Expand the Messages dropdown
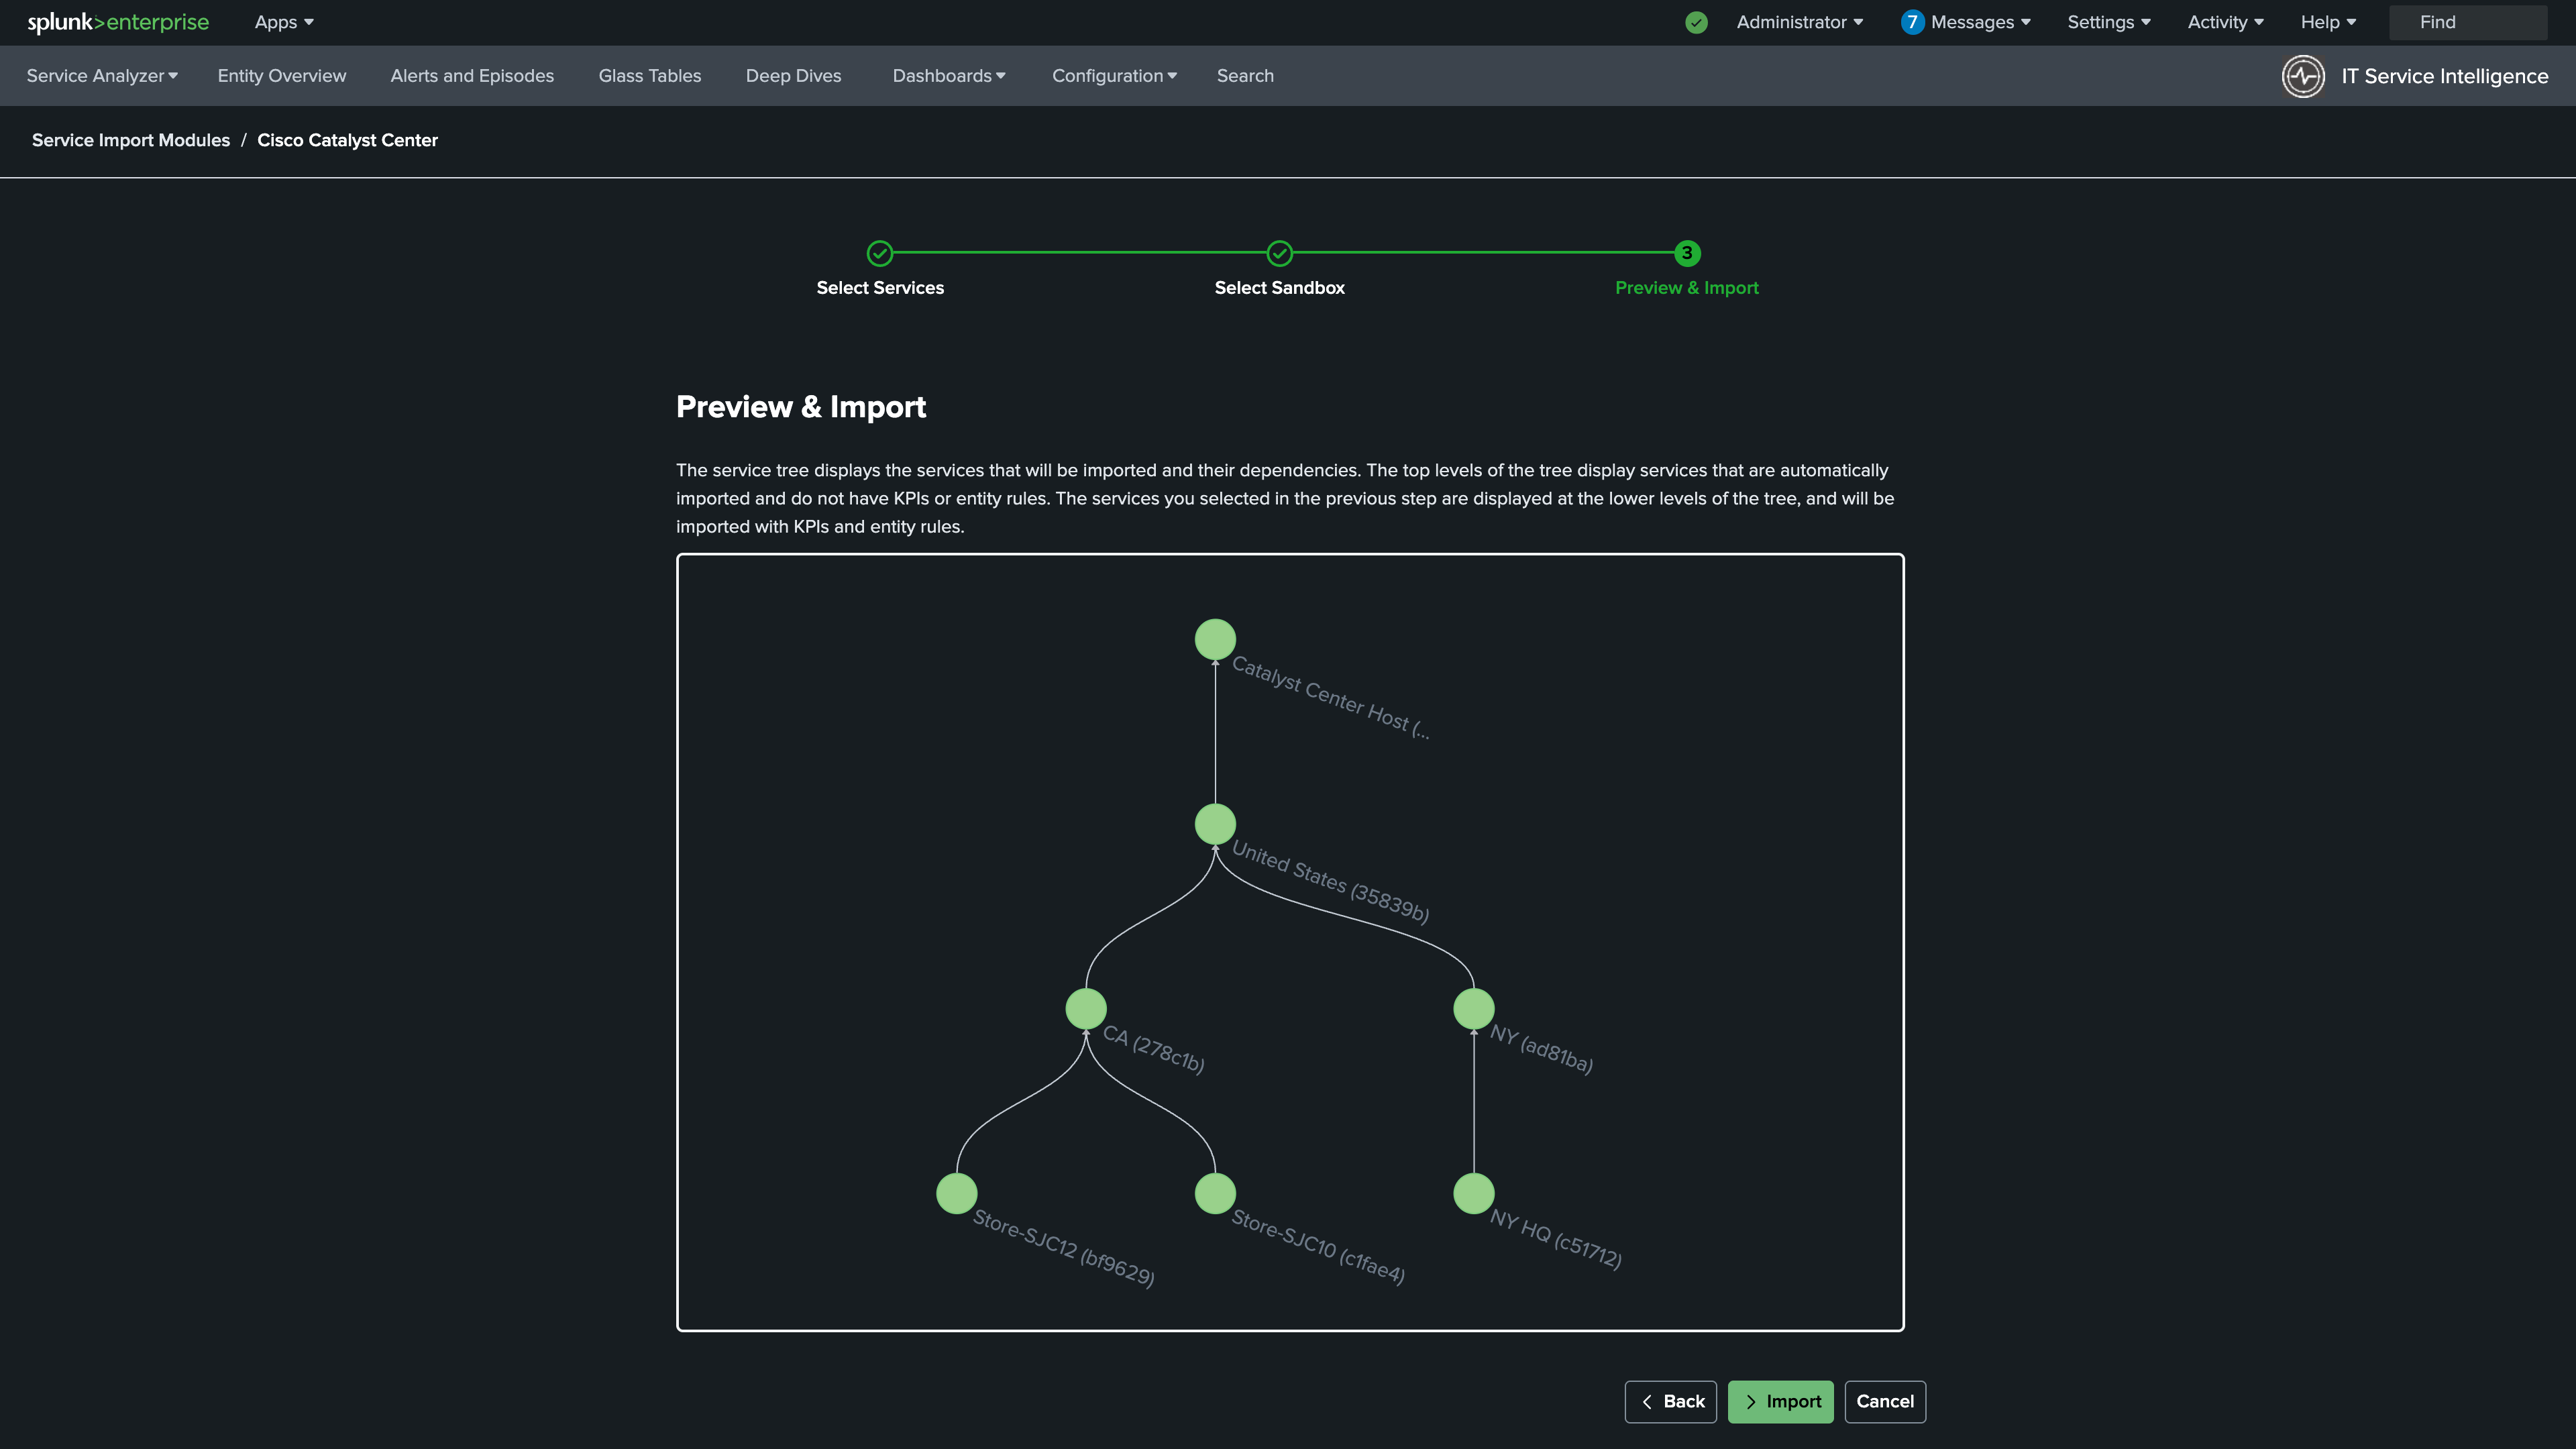 click(x=1980, y=22)
